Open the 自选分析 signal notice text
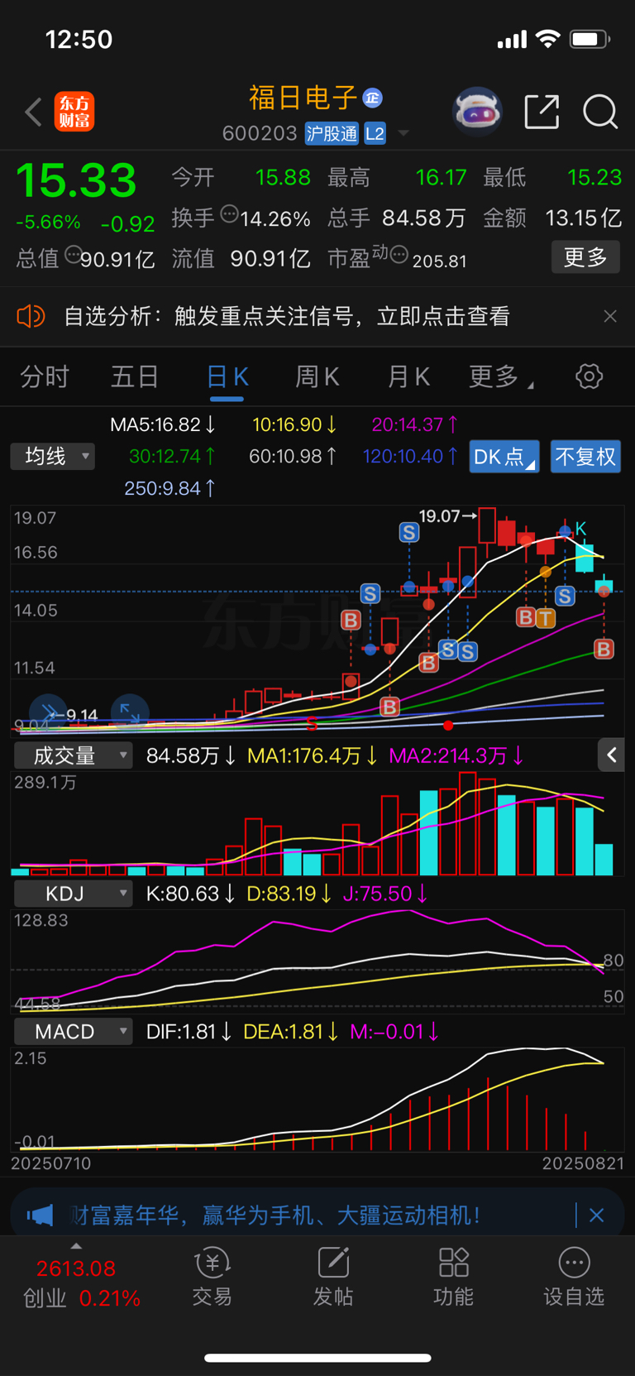This screenshot has width=635, height=1376. click(286, 316)
